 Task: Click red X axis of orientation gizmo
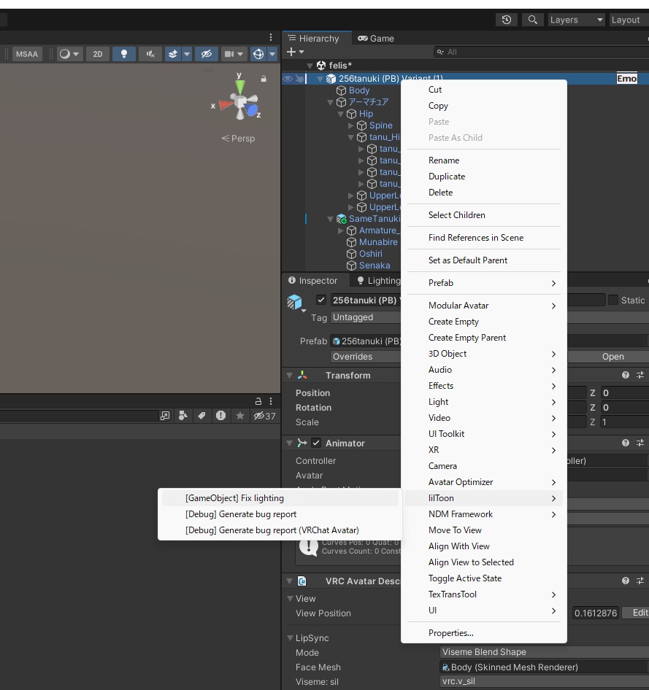coord(225,105)
